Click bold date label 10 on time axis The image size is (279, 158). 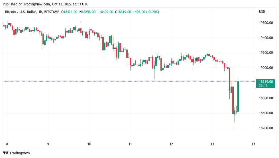coord(89,144)
